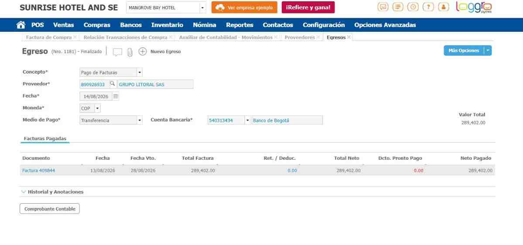Open the user profile icon in header
This screenshot has height=245, width=523.
(x=443, y=7)
